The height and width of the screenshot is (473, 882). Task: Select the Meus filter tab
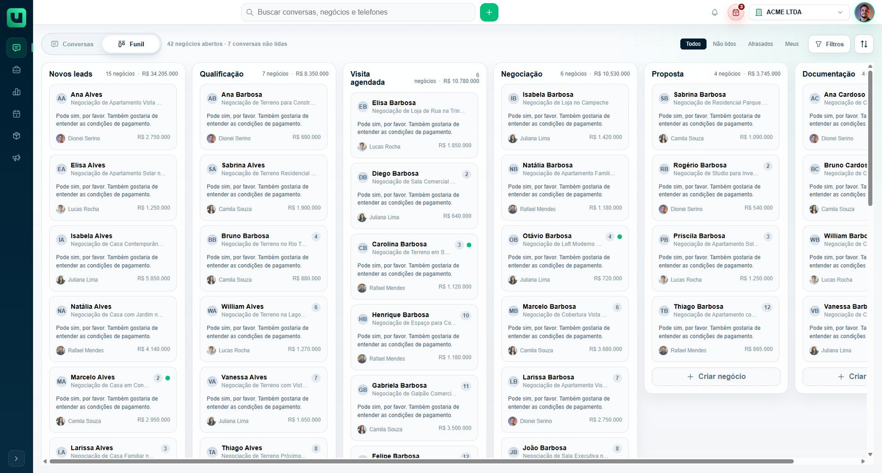coord(792,44)
